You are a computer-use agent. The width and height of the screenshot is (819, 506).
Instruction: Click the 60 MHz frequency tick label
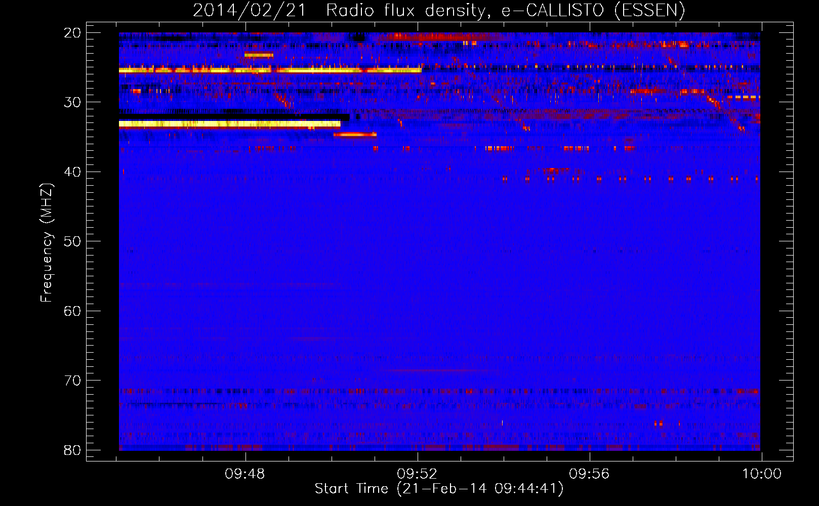(72, 311)
